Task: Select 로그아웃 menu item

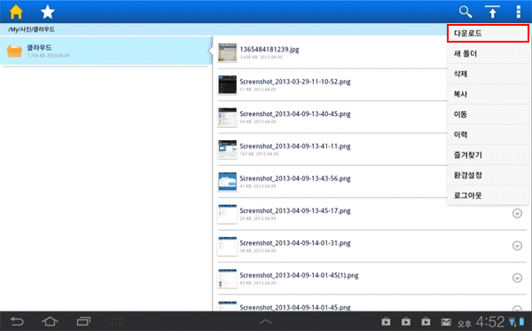Action: (x=488, y=195)
